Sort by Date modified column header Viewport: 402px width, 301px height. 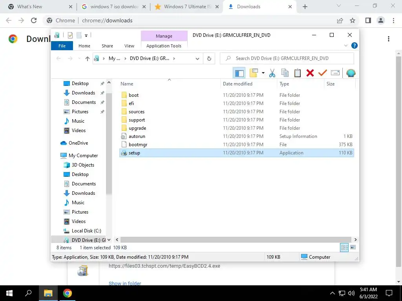[x=249, y=84]
